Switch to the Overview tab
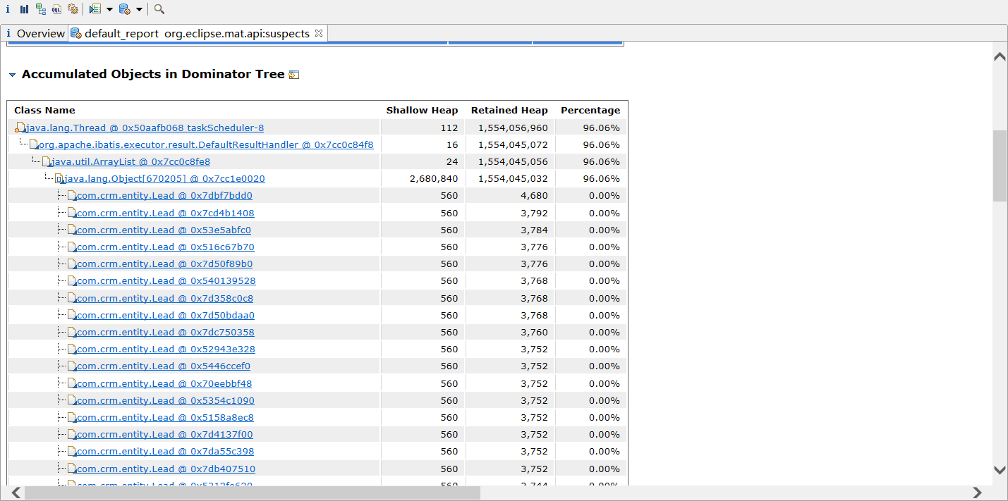The image size is (1008, 501). [x=35, y=33]
